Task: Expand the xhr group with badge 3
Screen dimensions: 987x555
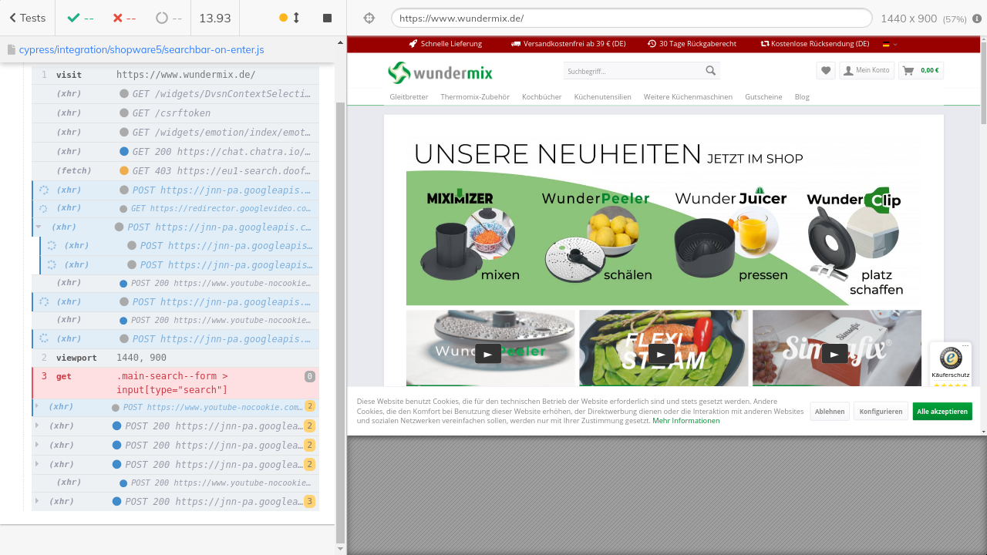Action: tap(36, 501)
